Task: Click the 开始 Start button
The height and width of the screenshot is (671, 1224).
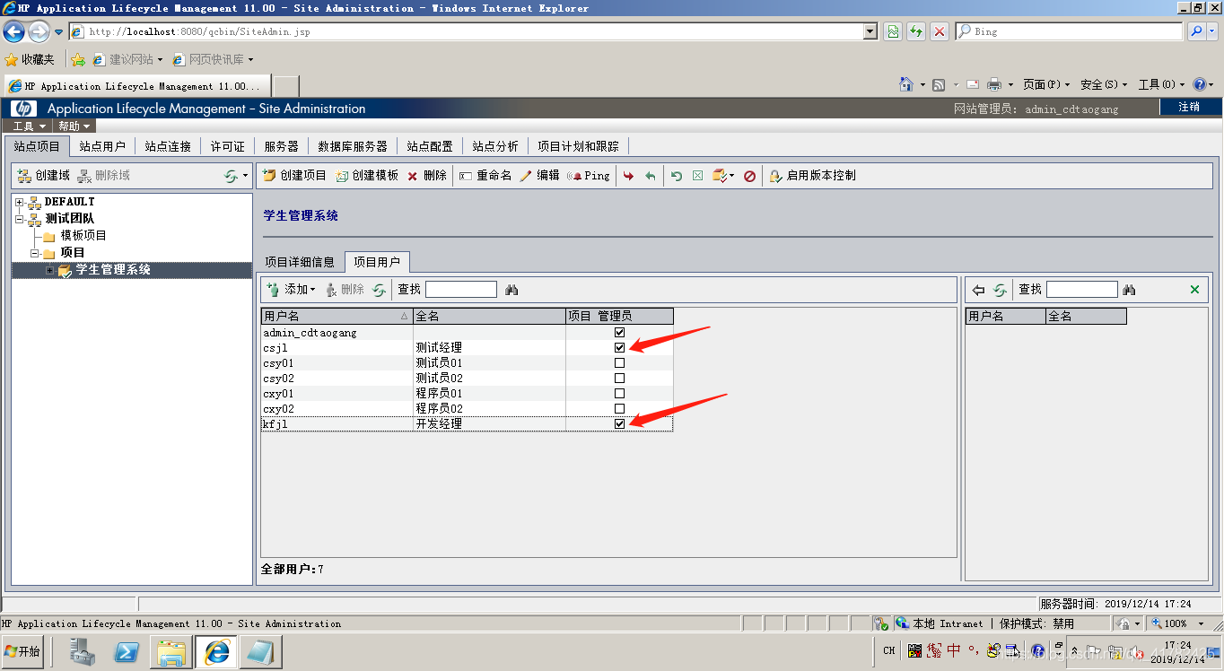Action: 22,652
